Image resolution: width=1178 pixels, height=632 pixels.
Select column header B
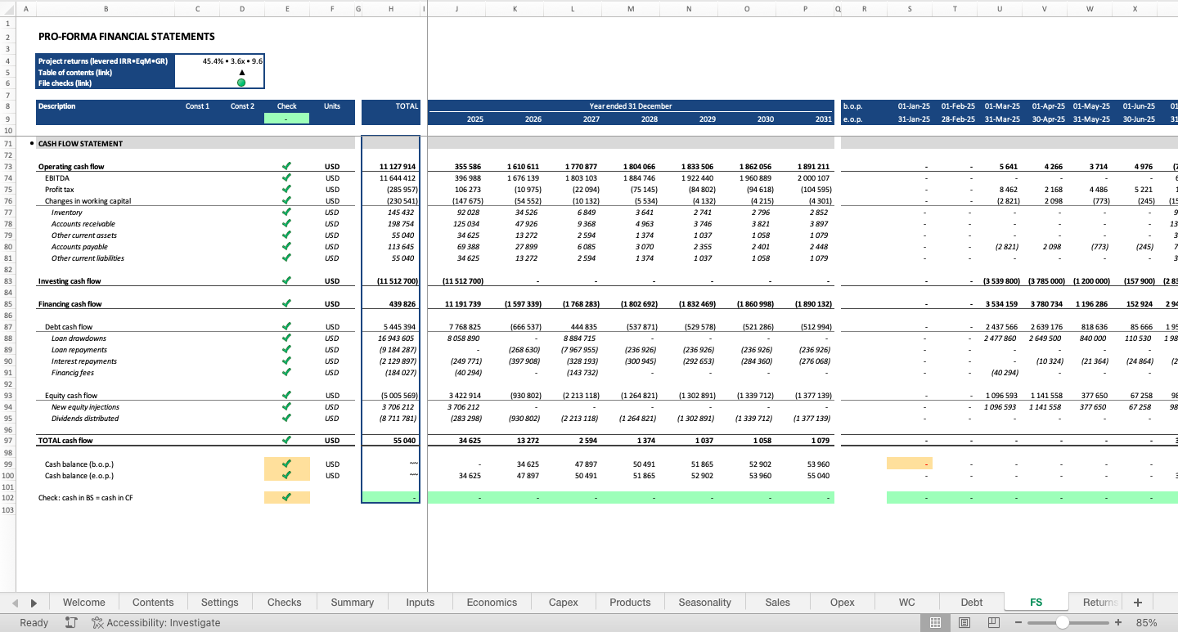106,8
